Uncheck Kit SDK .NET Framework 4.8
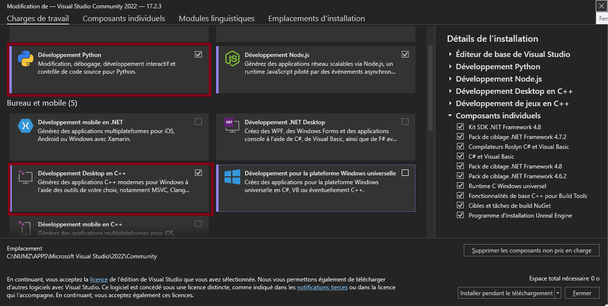 click(x=460, y=127)
